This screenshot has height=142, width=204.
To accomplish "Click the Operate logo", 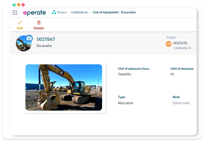I will pyautogui.click(x=34, y=13).
